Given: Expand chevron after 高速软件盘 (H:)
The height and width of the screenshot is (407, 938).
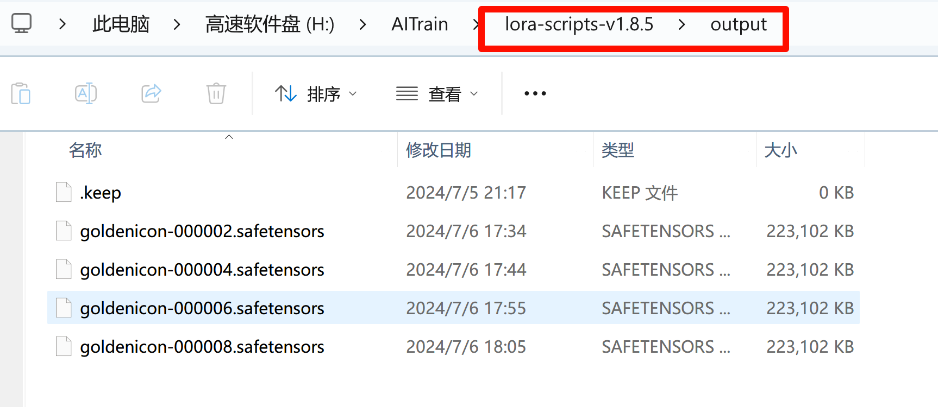Looking at the screenshot, I should 362,24.
